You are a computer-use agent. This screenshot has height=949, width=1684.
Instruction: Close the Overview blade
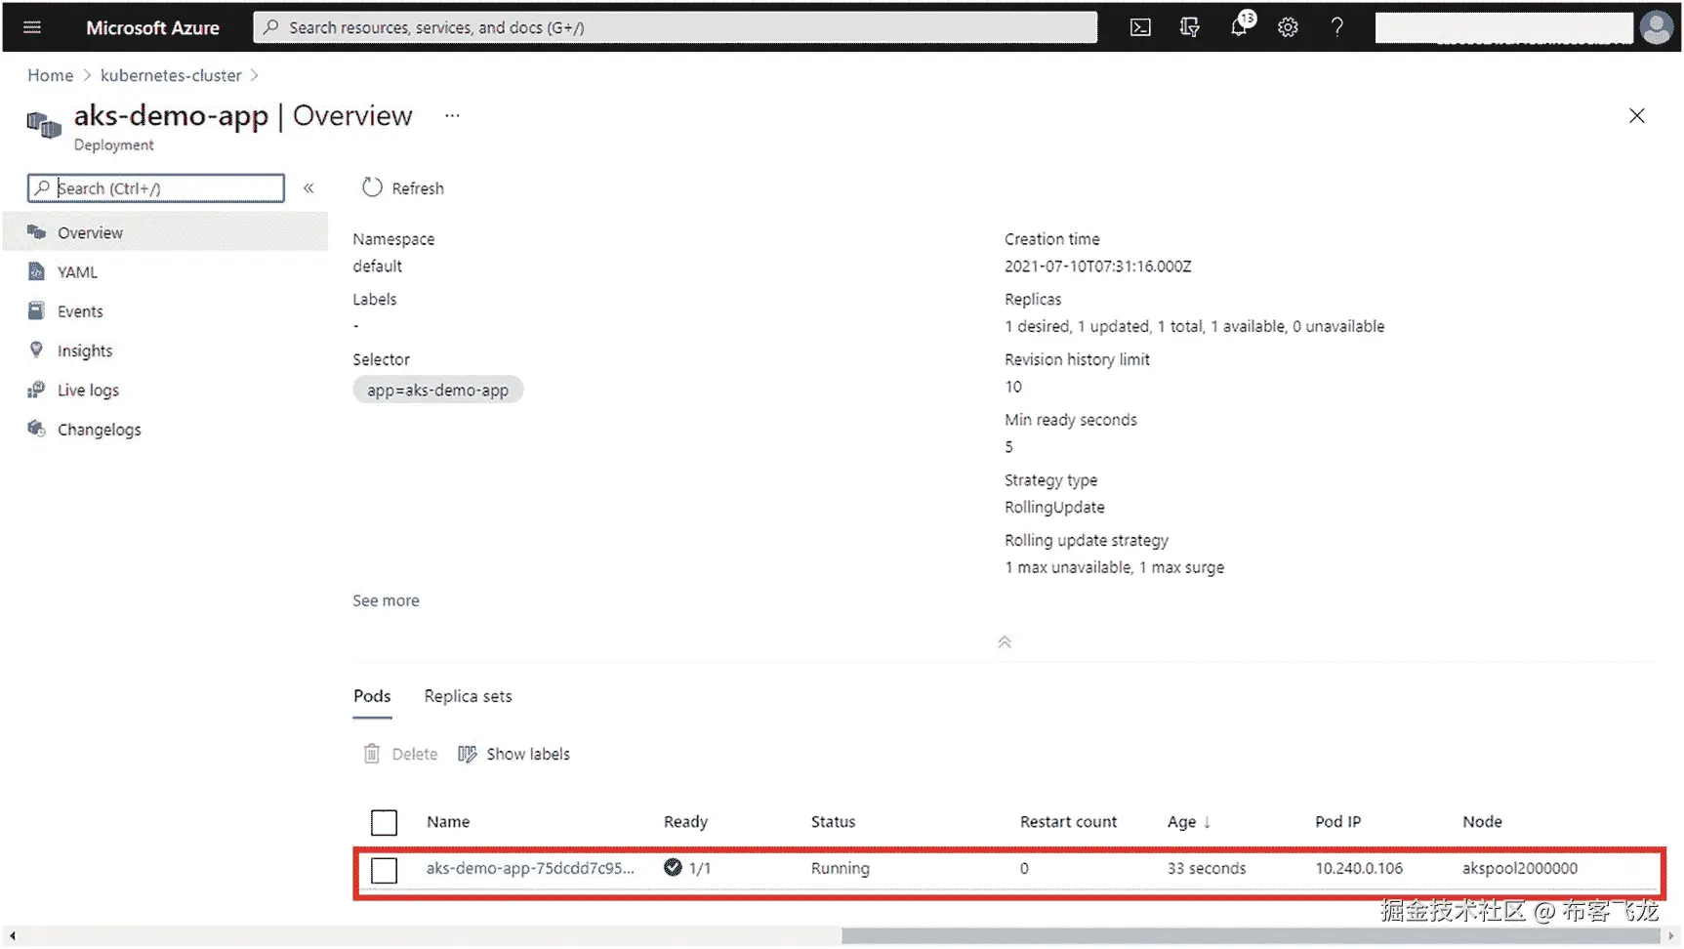(1637, 116)
